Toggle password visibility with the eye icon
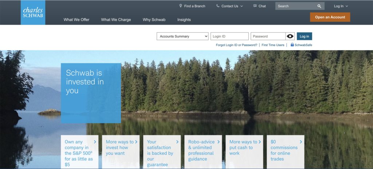 click(x=290, y=36)
